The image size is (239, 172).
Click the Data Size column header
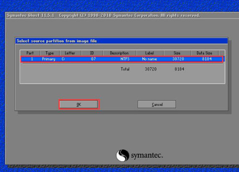pyautogui.click(x=205, y=53)
